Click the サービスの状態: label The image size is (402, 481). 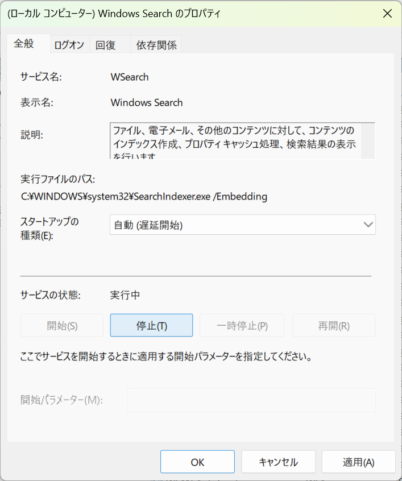pos(51,295)
